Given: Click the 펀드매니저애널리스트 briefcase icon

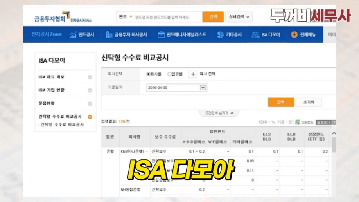Looking at the screenshot, I should pos(161,35).
